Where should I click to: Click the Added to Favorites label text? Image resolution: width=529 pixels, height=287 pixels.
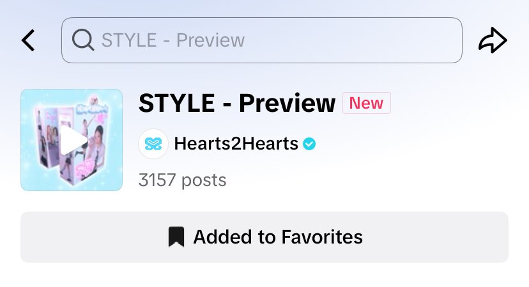(278, 237)
